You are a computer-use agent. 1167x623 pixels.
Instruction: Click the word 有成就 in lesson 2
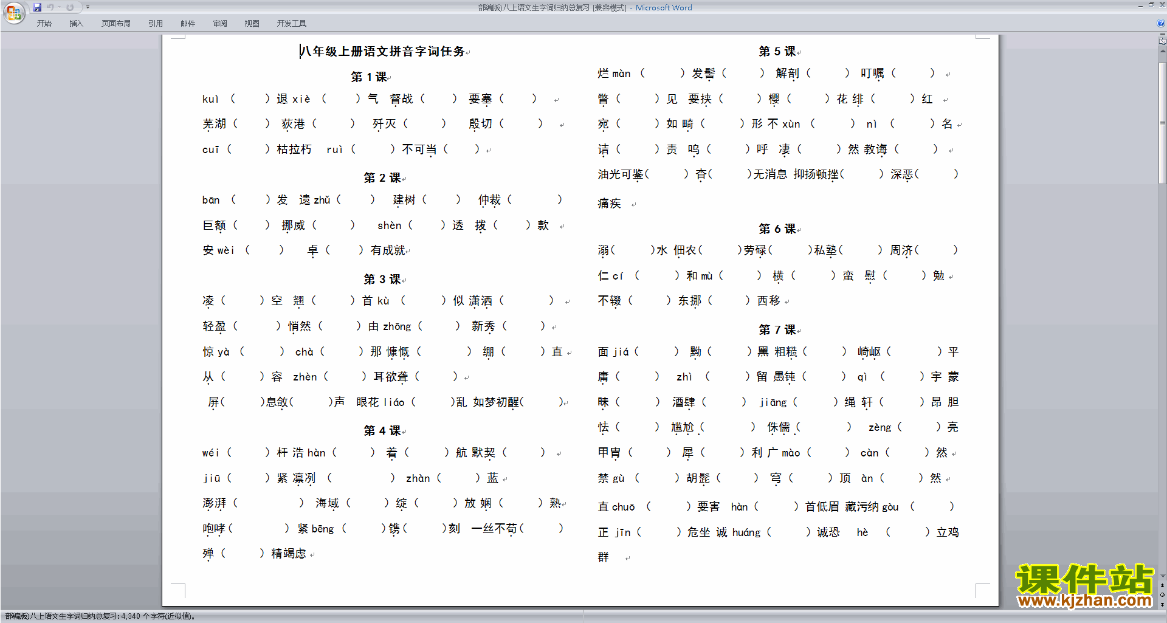tap(388, 250)
